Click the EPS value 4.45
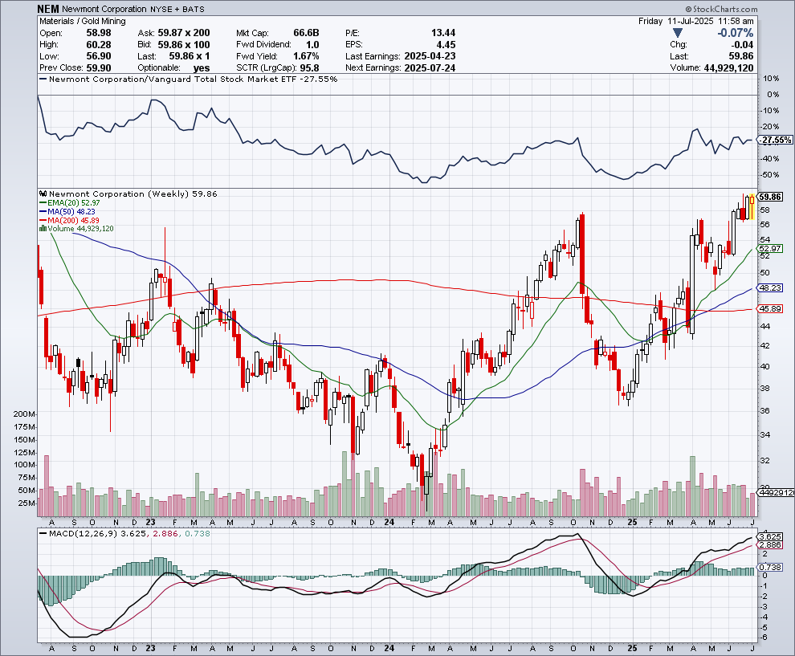 [446, 45]
